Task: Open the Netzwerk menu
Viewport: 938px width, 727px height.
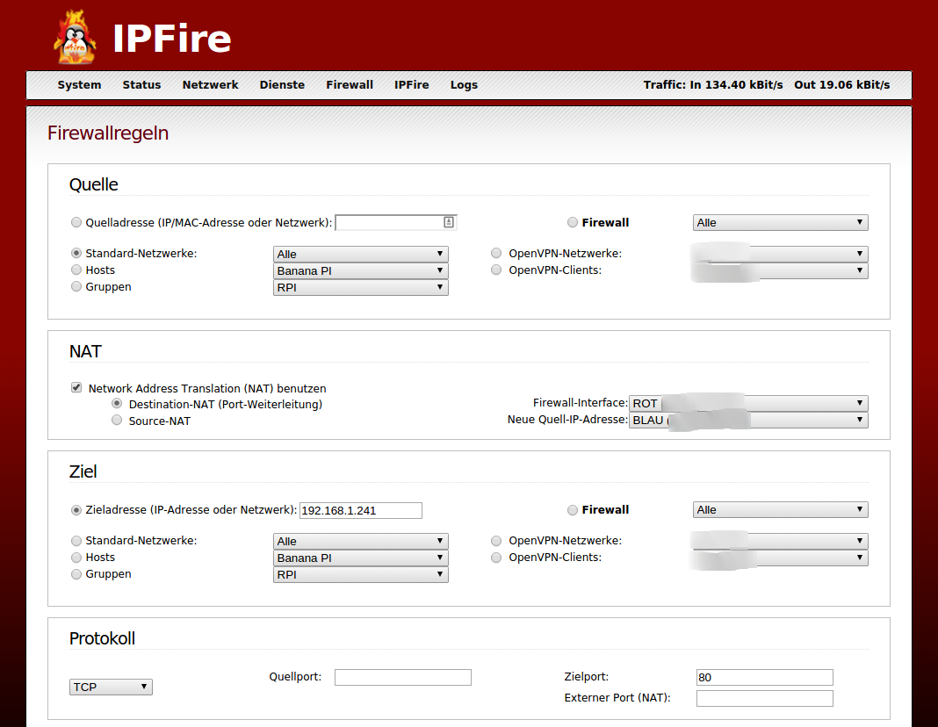Action: pyautogui.click(x=210, y=85)
